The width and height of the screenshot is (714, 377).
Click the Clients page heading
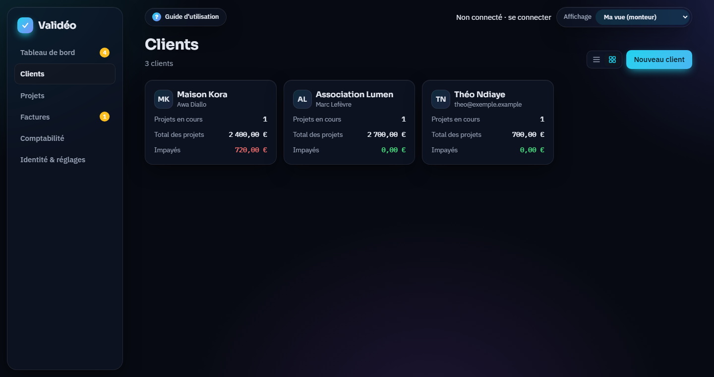[172, 44]
